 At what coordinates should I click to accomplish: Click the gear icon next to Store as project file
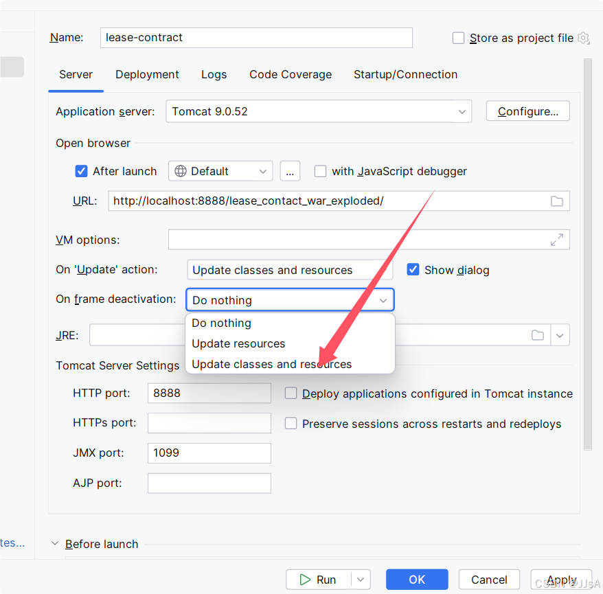(583, 38)
